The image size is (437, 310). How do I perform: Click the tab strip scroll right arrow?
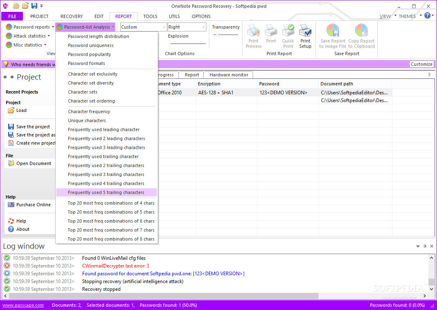click(430, 75)
